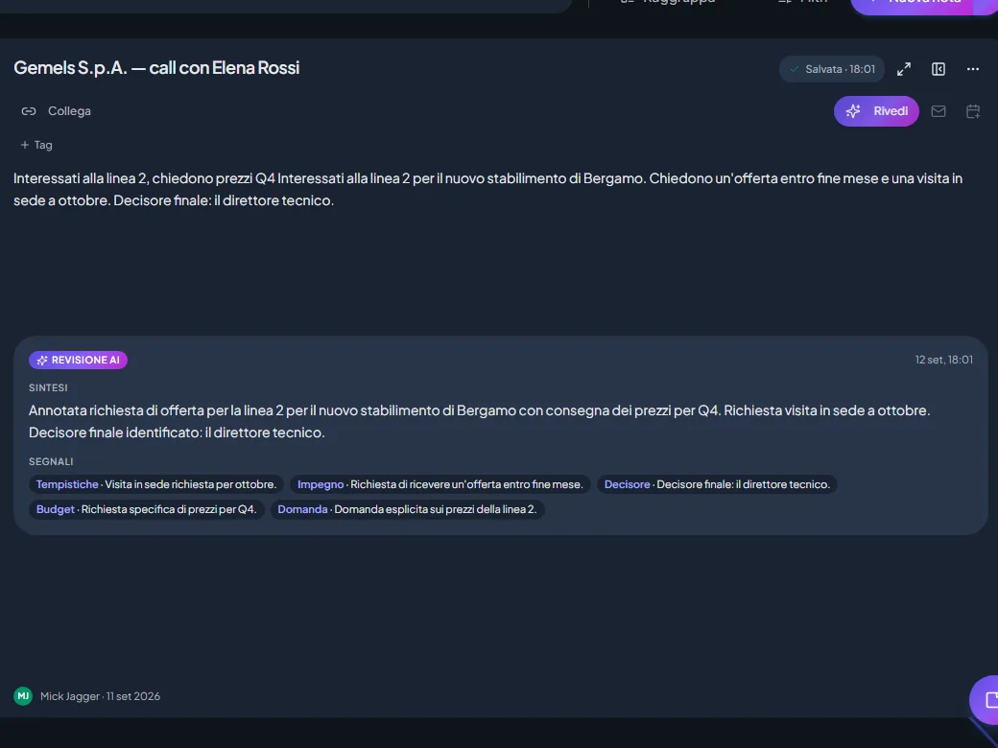Toggle the side panel layout icon
Screen dimensions: 998x748
coord(939,69)
